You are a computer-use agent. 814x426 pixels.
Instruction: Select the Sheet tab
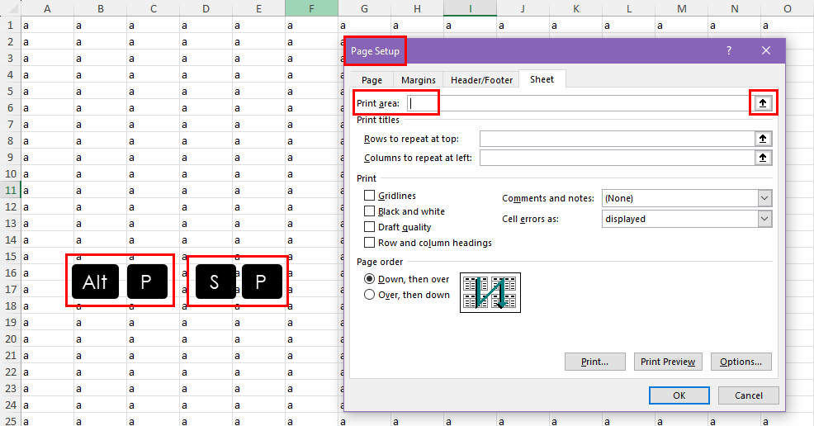coord(542,79)
